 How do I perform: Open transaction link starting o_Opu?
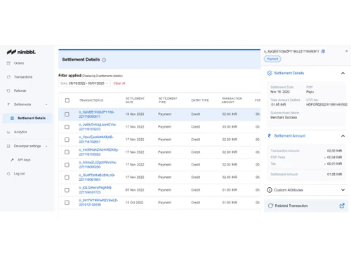click(x=95, y=140)
